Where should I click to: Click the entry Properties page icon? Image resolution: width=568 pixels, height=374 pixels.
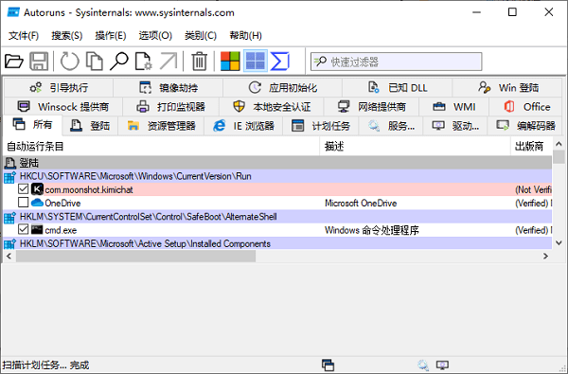[144, 61]
